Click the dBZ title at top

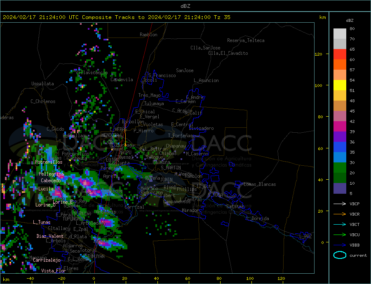tap(185, 6)
